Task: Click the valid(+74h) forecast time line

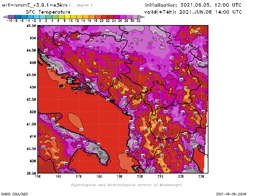Action: (x=193, y=12)
